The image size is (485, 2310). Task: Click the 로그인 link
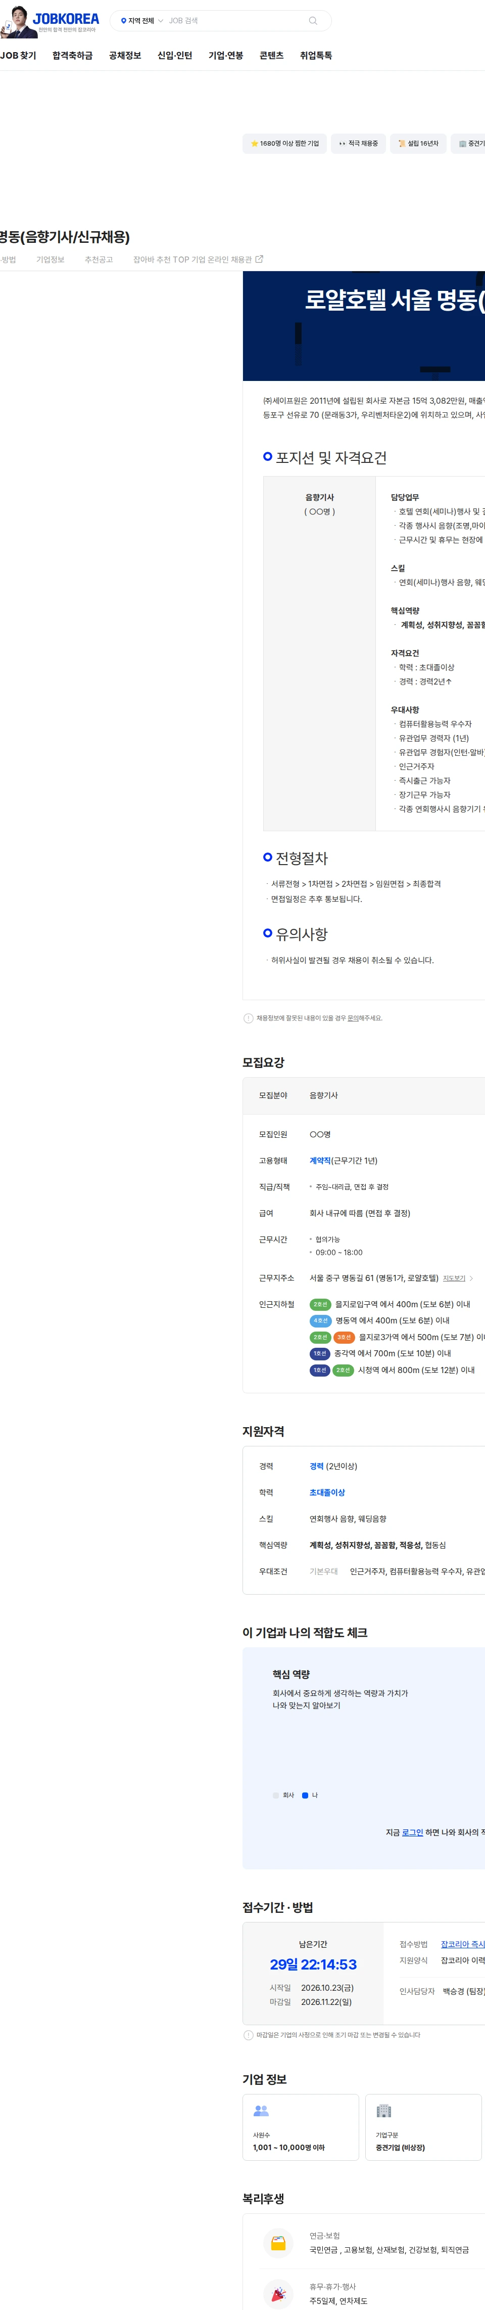pyautogui.click(x=413, y=1832)
